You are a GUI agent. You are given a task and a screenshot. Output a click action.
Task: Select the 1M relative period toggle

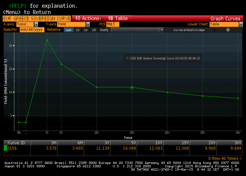tap(94, 30)
